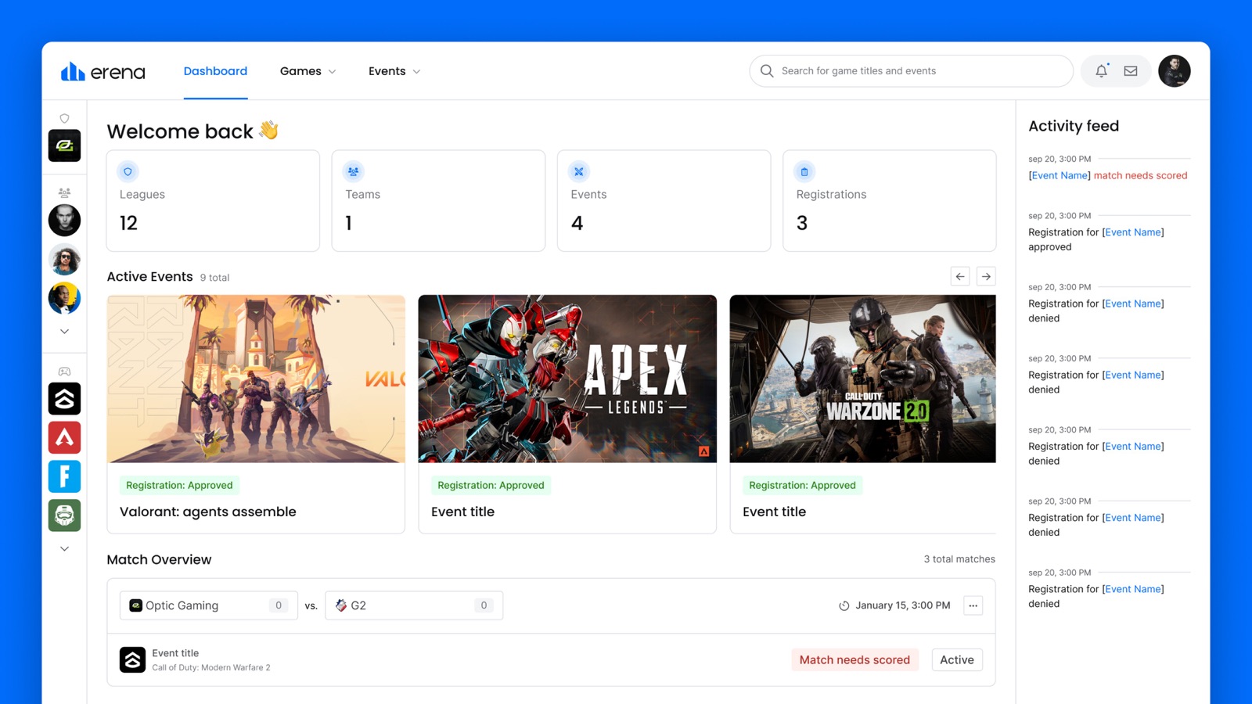Click the erena logo
1252x704 pixels.
point(103,71)
